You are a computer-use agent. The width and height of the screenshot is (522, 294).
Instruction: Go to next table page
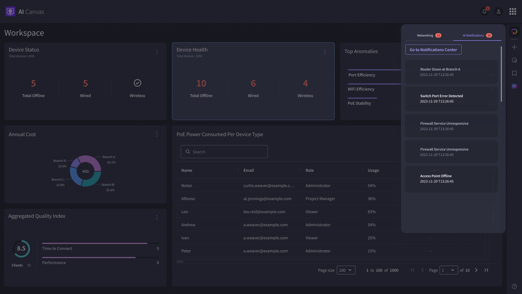[x=476, y=270]
